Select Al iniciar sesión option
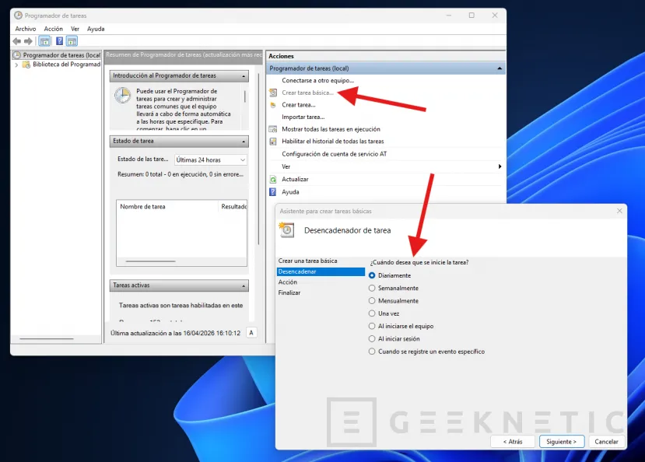The image size is (645, 462). 372,339
